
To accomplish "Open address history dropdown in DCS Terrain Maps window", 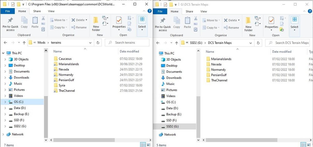I will pyautogui.click(x=251, y=43).
